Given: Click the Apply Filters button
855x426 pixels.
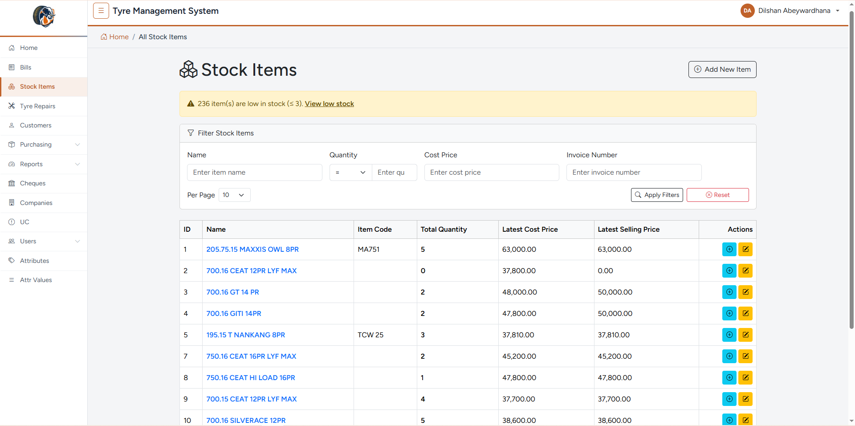Looking at the screenshot, I should (x=657, y=195).
